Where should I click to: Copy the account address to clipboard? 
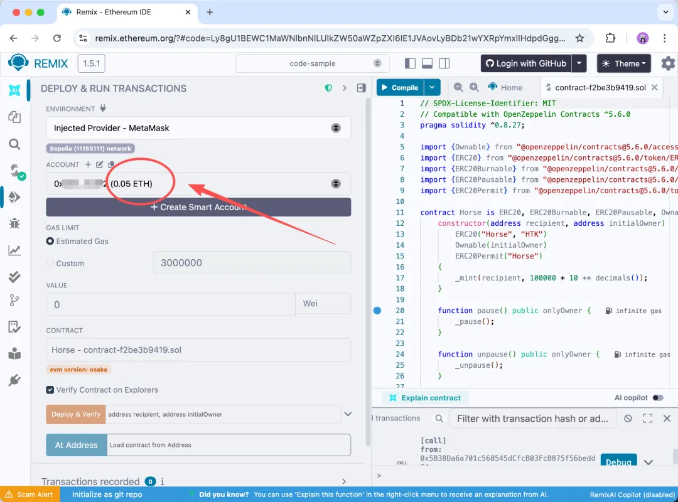[111, 164]
